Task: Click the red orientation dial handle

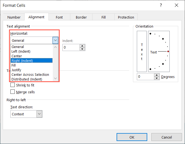Action: pos(168,52)
